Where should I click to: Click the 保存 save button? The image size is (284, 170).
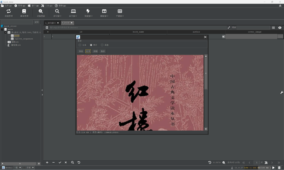pos(103,51)
